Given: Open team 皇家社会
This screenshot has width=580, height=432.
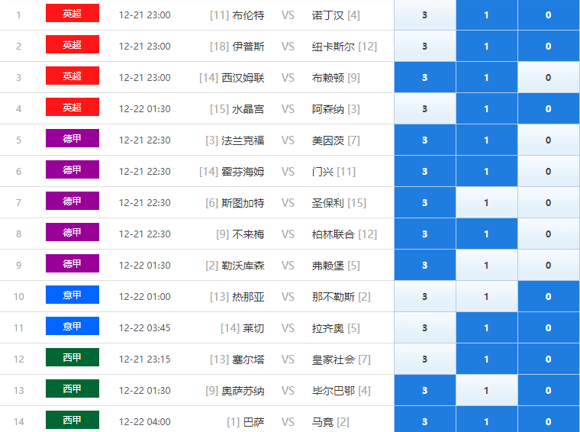Looking at the screenshot, I should [x=333, y=359].
